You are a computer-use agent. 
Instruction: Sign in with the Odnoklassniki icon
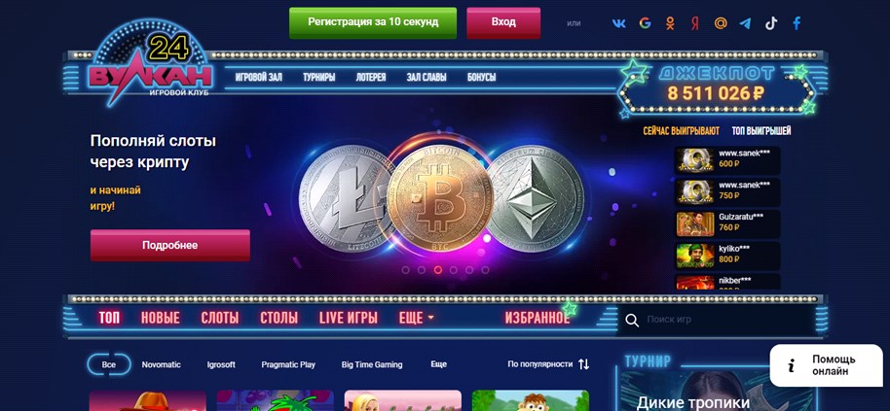click(670, 23)
